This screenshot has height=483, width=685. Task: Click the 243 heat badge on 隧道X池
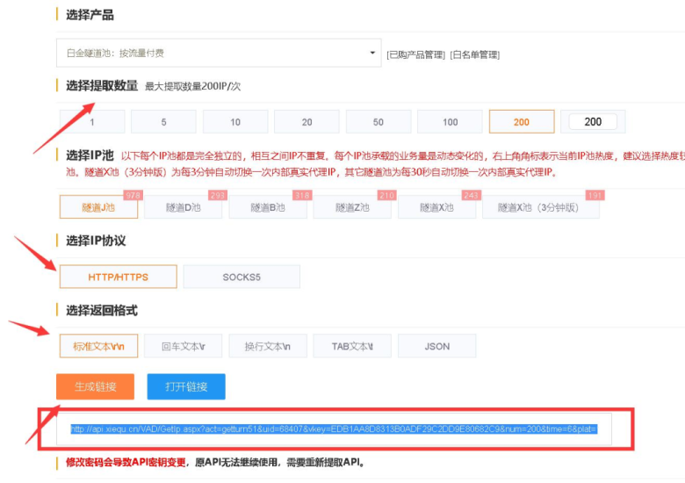click(x=472, y=195)
